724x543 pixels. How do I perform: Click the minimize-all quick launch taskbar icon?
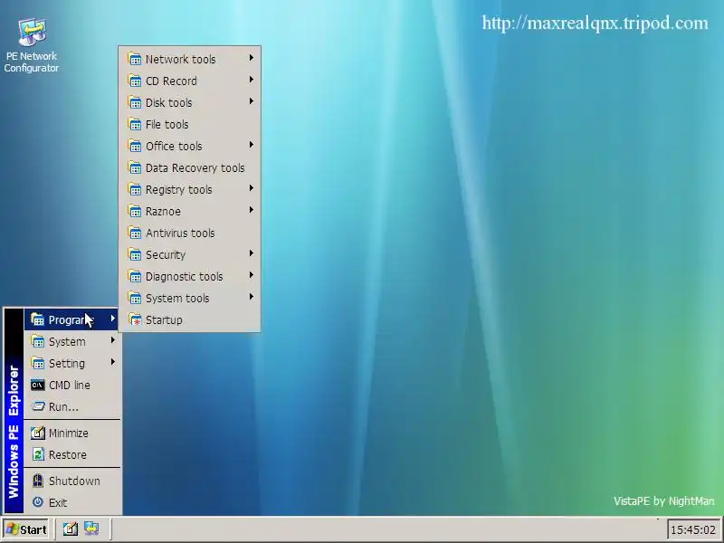[71, 529]
